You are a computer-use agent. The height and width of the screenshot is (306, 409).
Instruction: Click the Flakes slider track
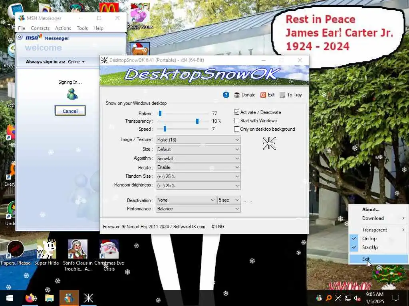click(x=183, y=114)
